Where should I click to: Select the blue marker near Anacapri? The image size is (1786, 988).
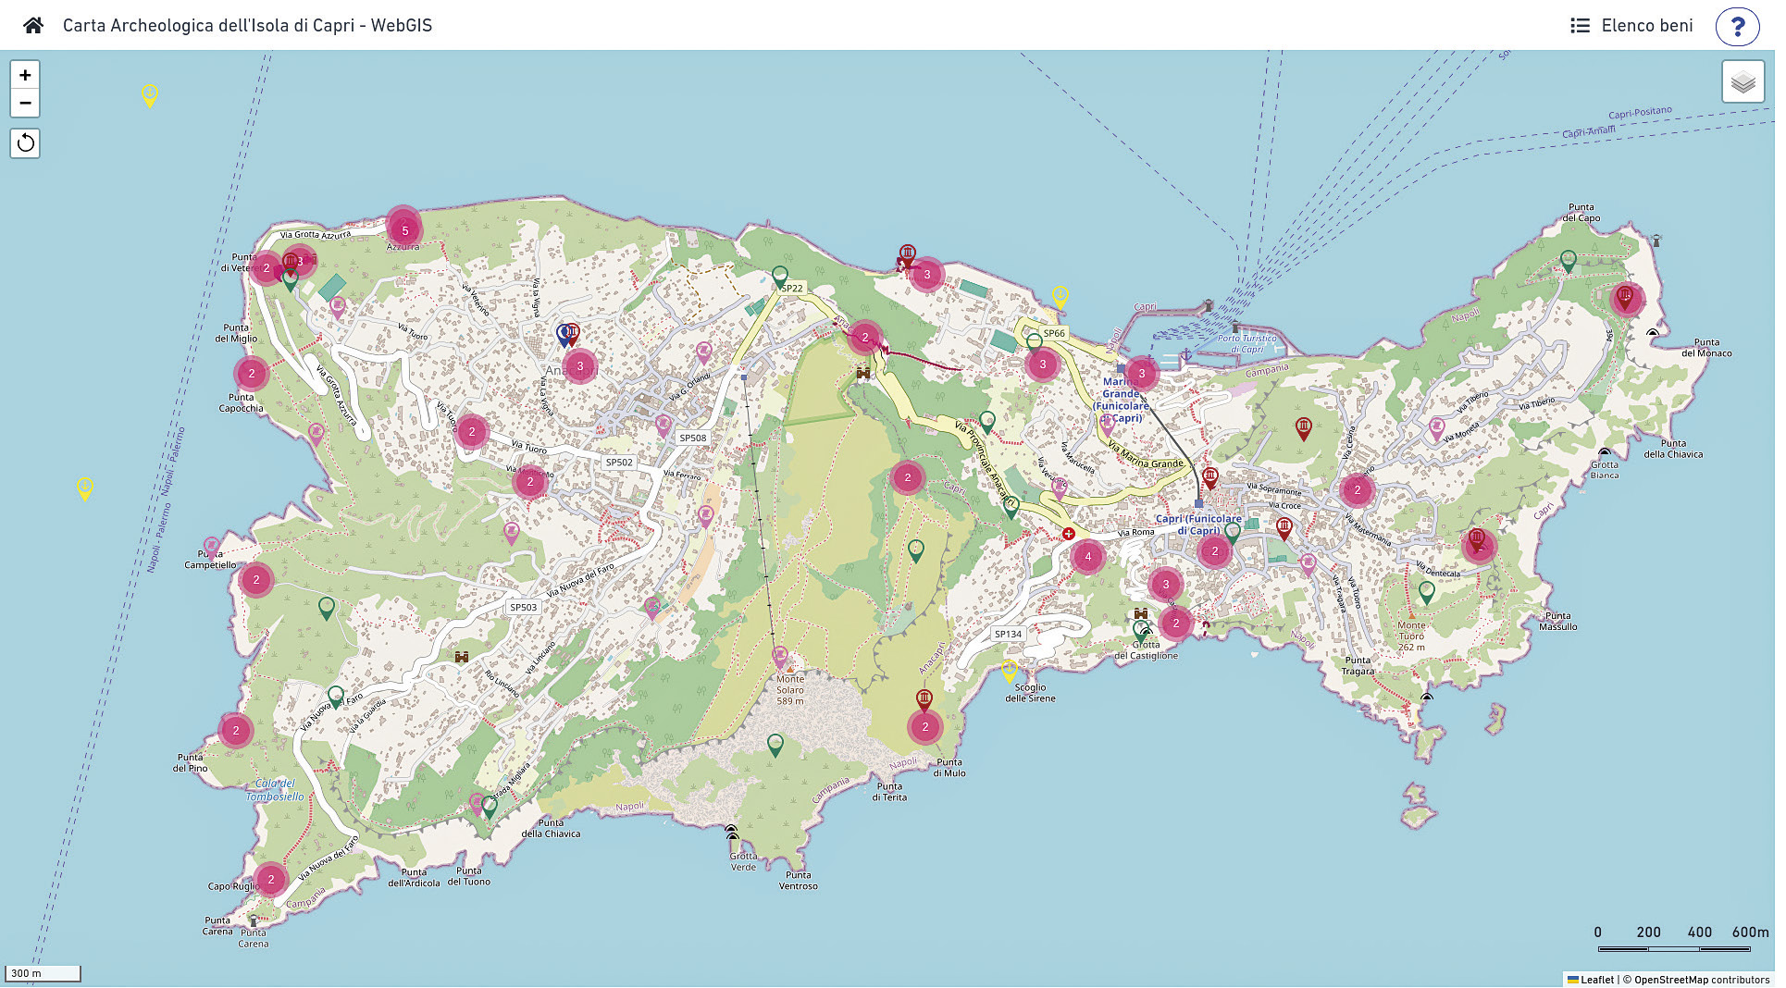click(x=564, y=333)
